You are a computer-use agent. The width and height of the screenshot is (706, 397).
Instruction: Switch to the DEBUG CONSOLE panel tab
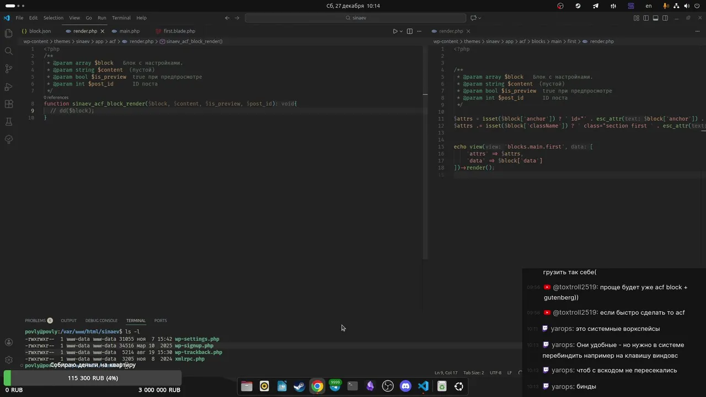(101, 320)
